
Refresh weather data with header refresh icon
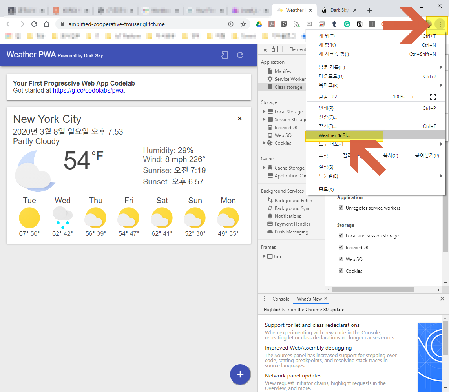pos(240,55)
